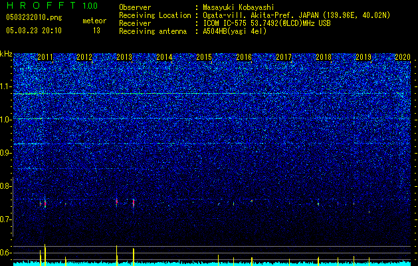Image resolution: width=418 pixels, height=266 pixels.
Task: Click the 0.9 frequency axis label
Action: 5,153
